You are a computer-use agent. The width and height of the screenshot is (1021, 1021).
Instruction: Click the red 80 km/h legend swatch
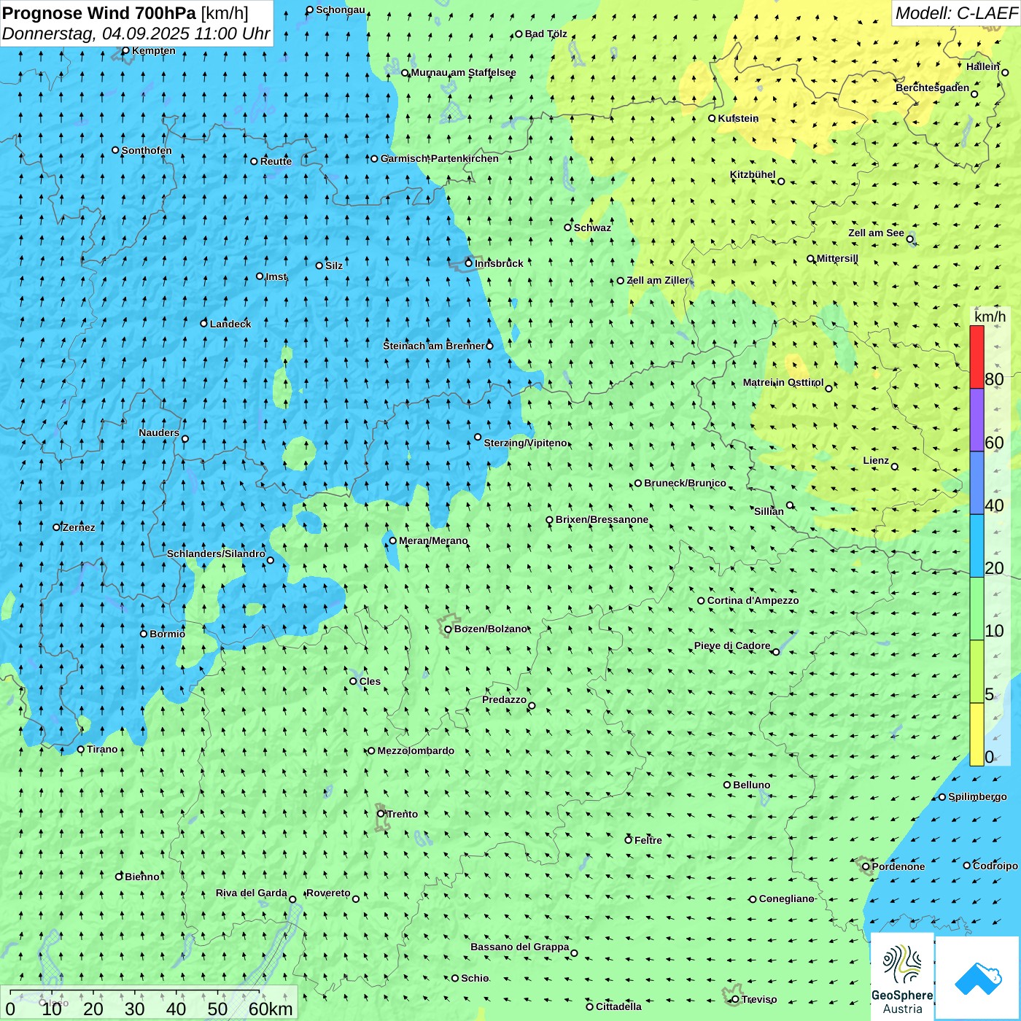click(977, 357)
